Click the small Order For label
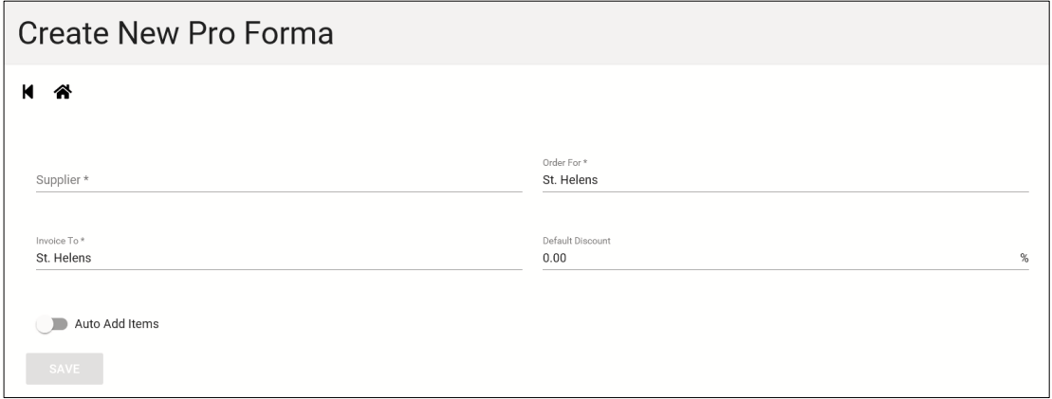This screenshot has width=1052, height=399. (x=565, y=163)
